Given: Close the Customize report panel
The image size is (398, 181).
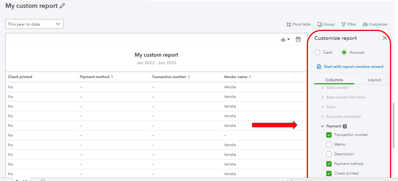Looking at the screenshot, I should click(x=385, y=38).
